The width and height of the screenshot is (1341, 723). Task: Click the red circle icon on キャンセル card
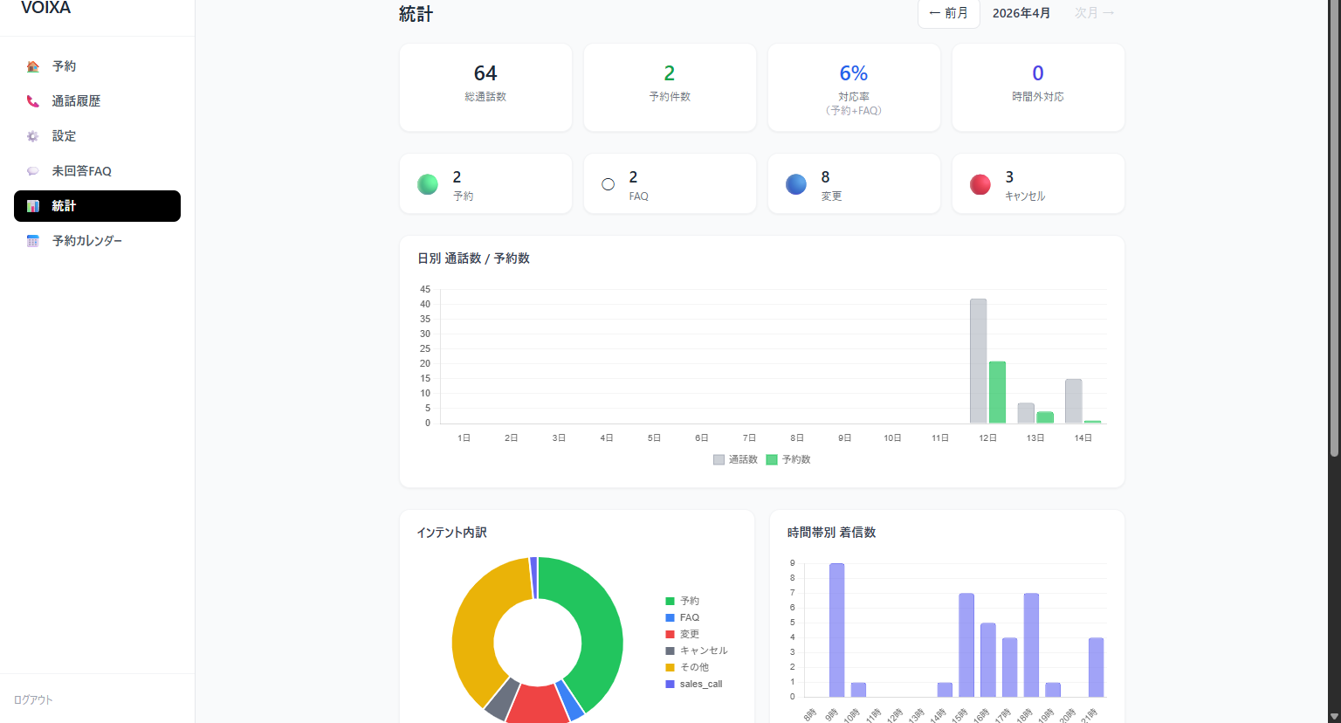[980, 184]
